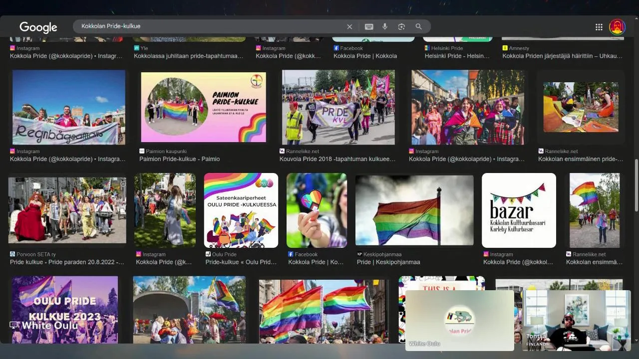
Task: Open the Pride | Keskipohjanmaa link
Action: tap(388, 262)
